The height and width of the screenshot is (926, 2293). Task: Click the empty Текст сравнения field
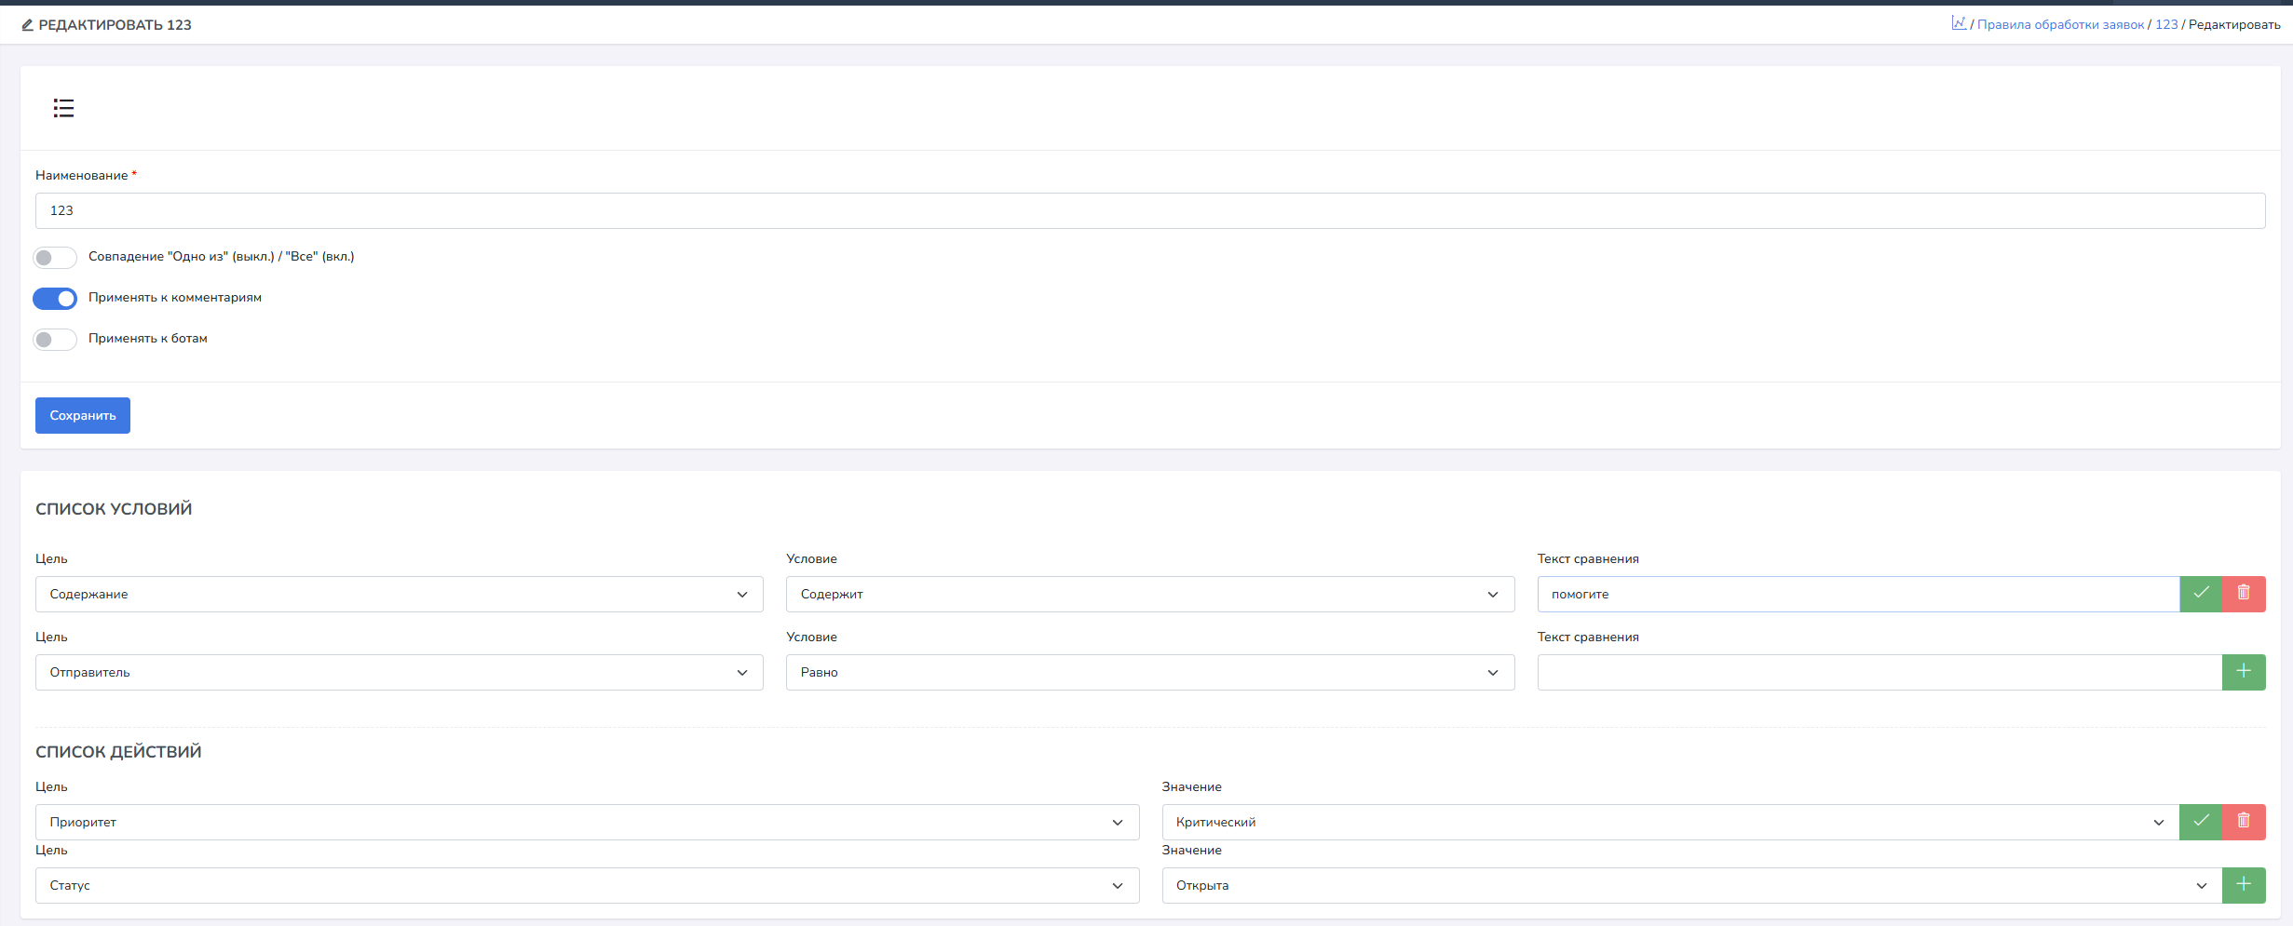pos(1879,672)
